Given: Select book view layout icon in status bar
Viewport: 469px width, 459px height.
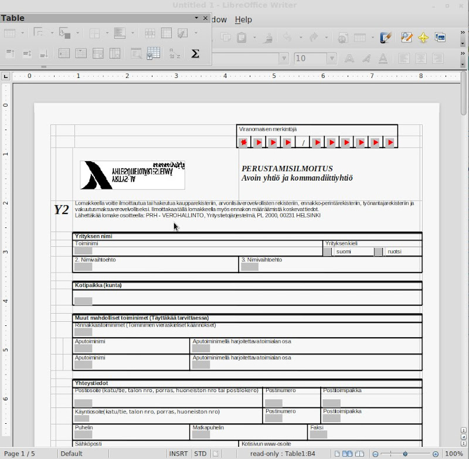Looking at the screenshot, I should pyautogui.click(x=359, y=454).
